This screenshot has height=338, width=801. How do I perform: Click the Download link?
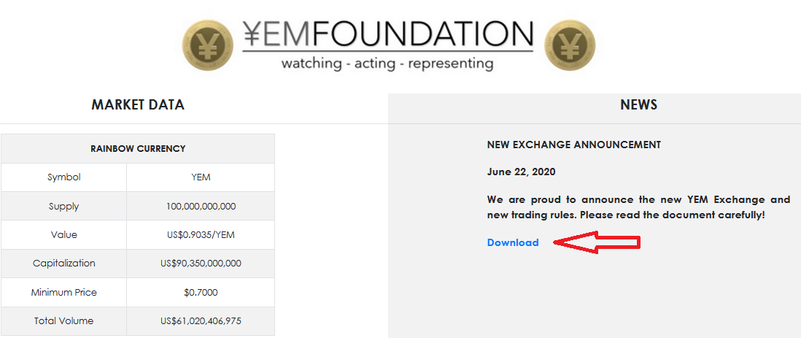point(513,242)
